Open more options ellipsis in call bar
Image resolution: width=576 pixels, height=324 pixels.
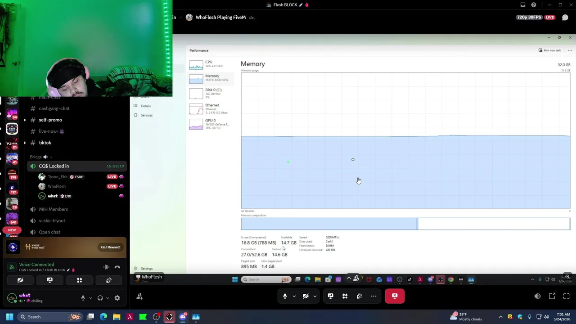click(374, 296)
